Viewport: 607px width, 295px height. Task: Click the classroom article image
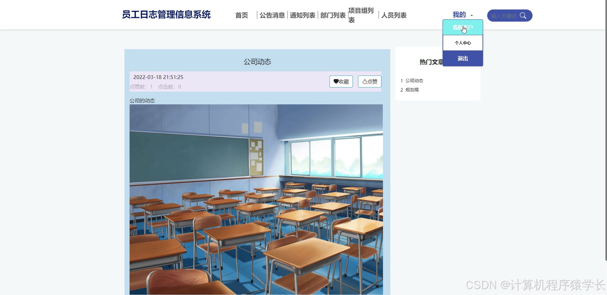256,200
